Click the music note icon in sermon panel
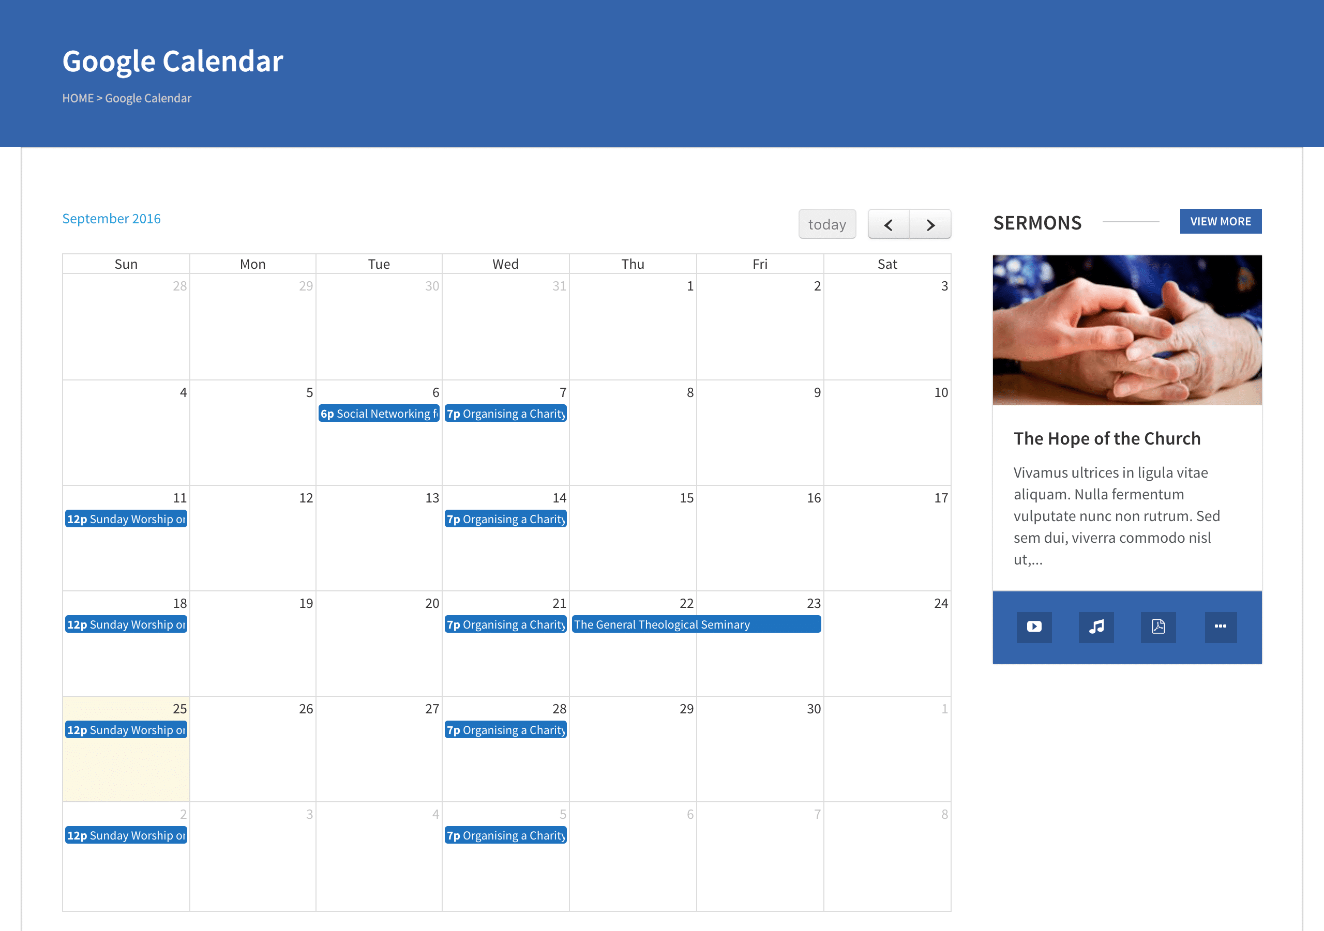Screen dimensions: 1324x931 pos(1096,627)
